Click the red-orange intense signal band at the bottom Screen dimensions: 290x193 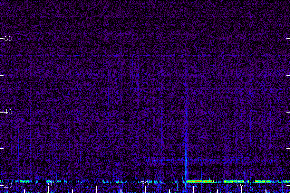200,181
